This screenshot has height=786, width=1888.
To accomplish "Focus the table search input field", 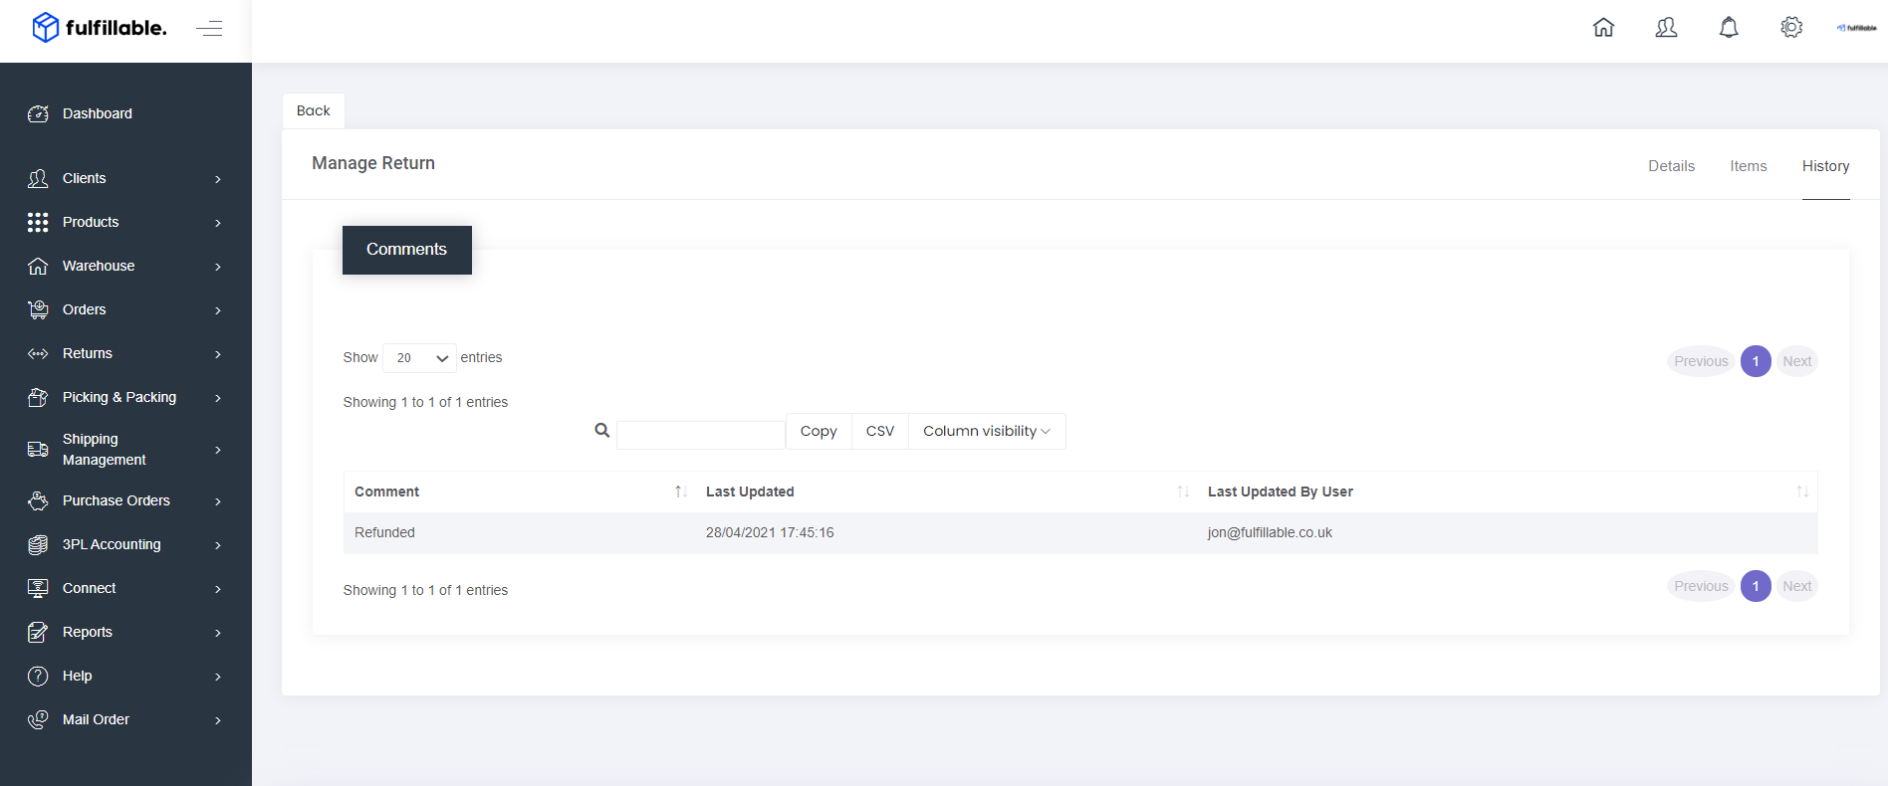I will [701, 435].
